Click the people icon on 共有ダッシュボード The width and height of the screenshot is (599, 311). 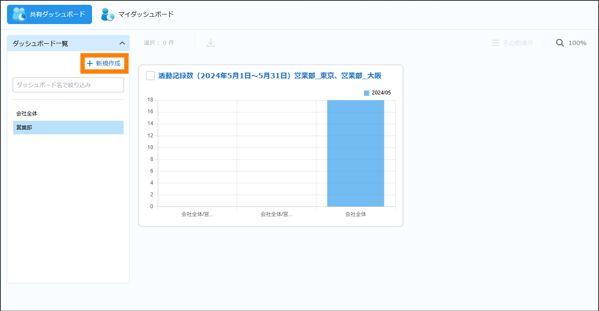(19, 14)
